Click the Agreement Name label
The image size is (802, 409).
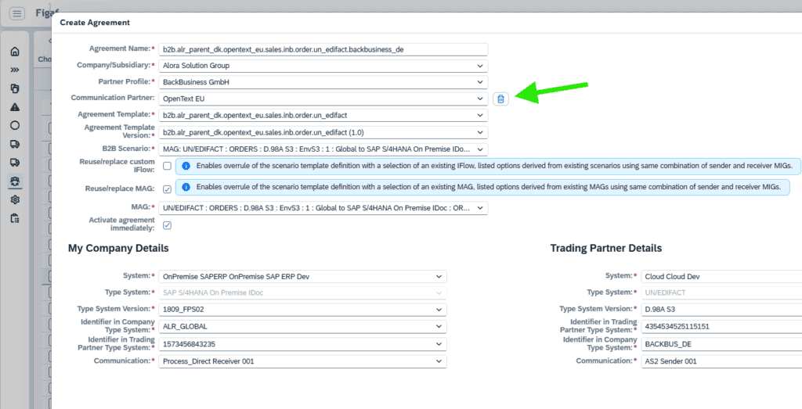pos(121,48)
